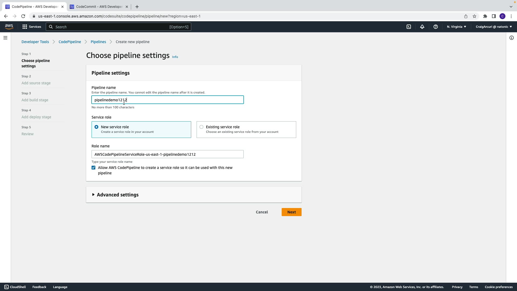Open the N. Virginia region dropdown
Screen dimensions: 517x291
point(456,27)
